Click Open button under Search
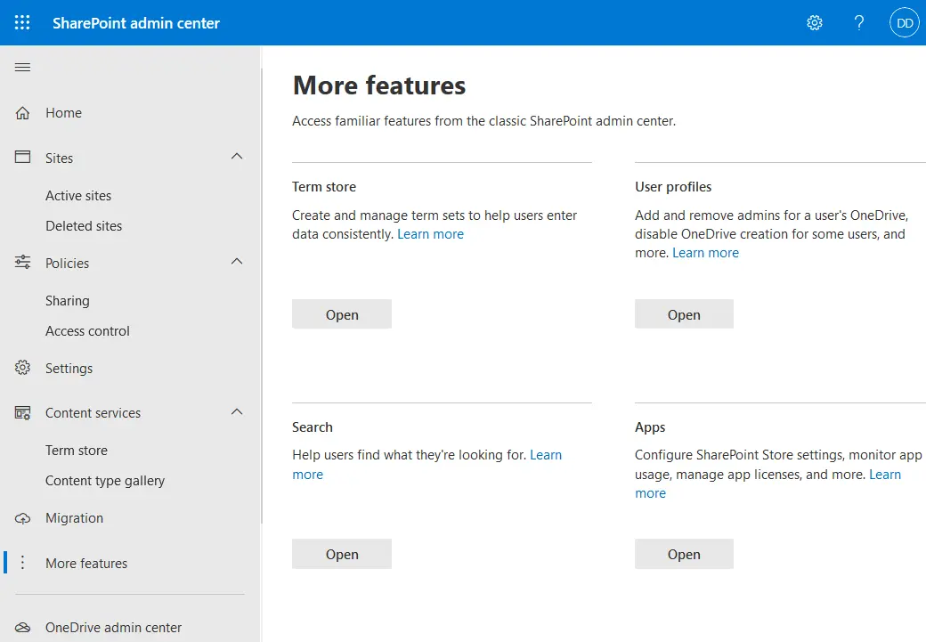 click(x=342, y=554)
